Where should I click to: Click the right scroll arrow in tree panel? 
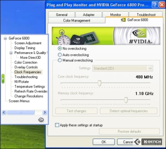[45, 112]
